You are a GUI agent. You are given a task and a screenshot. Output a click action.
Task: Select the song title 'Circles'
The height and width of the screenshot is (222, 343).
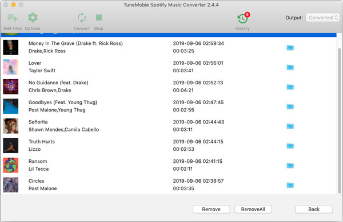(x=37, y=181)
